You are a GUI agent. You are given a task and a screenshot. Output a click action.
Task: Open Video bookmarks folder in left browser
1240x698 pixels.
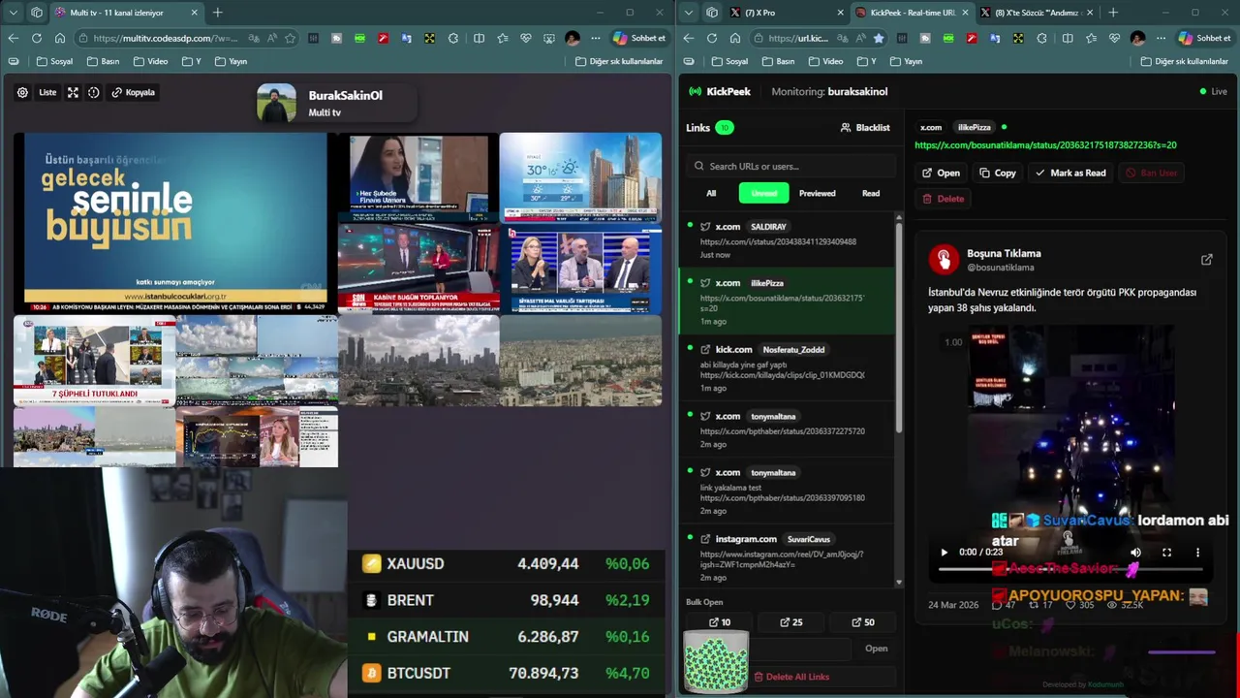click(x=150, y=61)
